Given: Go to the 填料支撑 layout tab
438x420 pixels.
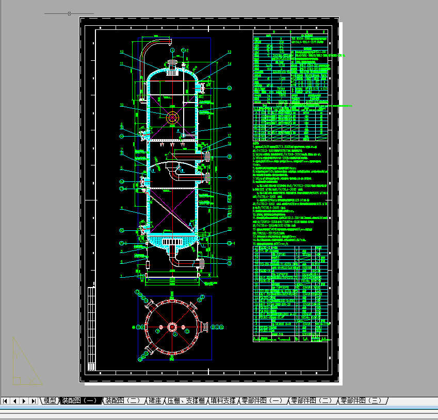Looking at the screenshot, I should [x=223, y=401].
